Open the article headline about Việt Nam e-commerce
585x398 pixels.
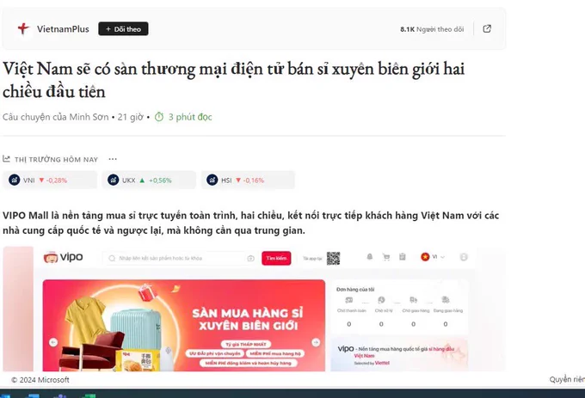(x=233, y=80)
